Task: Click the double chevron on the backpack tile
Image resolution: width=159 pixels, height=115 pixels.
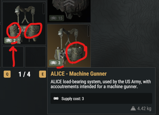Action: tap(69, 3)
